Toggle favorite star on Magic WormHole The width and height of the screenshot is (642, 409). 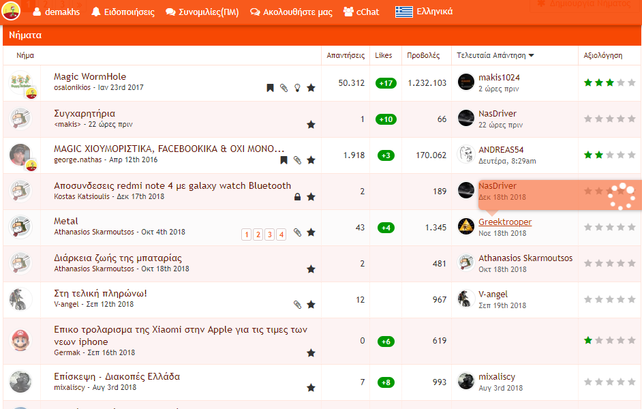click(x=311, y=88)
